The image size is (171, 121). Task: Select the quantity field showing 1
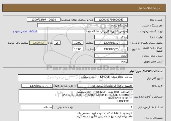click(116, 107)
